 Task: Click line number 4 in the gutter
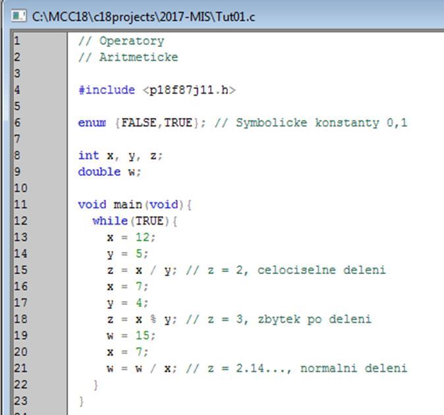(17, 90)
